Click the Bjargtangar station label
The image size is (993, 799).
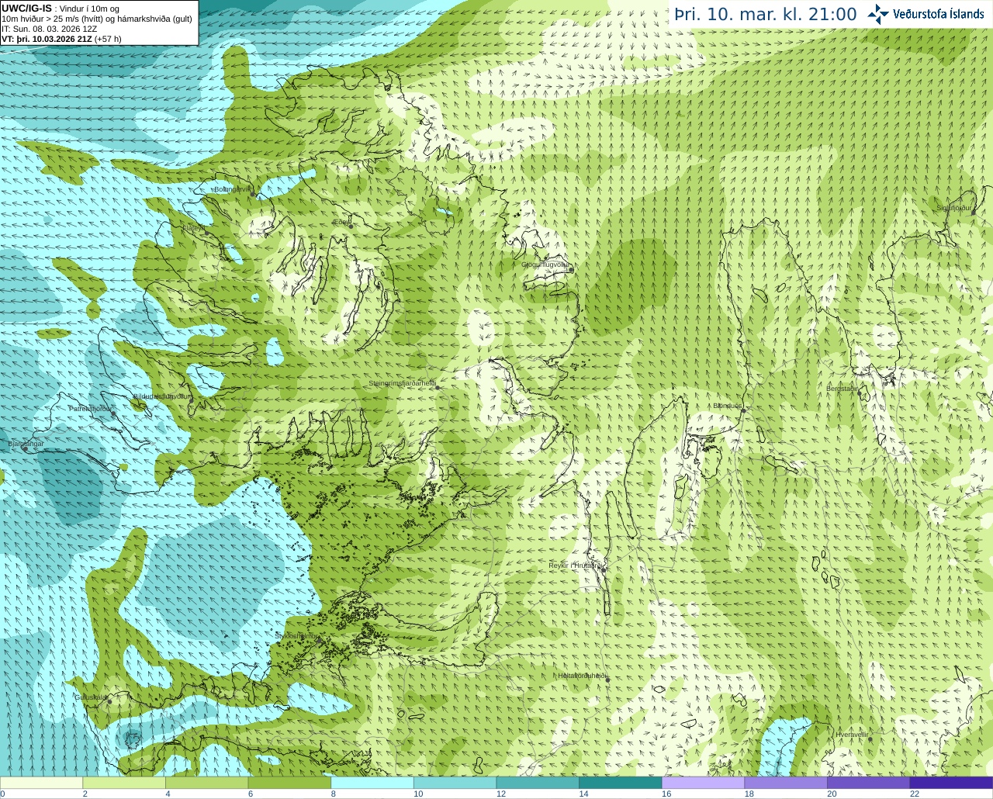click(26, 444)
